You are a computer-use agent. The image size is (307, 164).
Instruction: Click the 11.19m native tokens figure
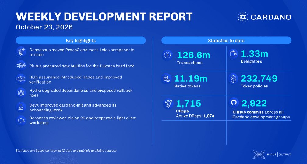click(191, 79)
